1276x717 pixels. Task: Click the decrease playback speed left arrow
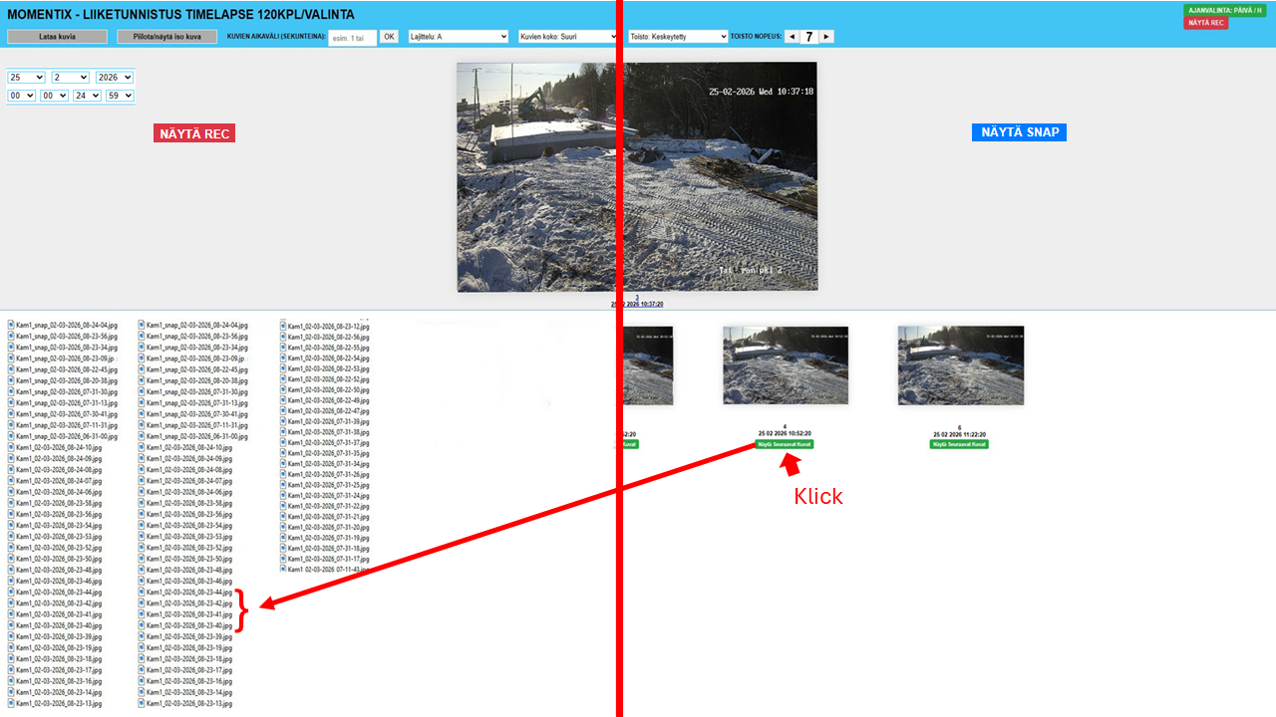pos(792,37)
